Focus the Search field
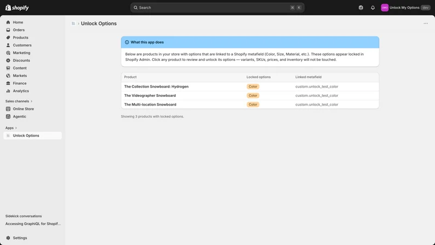 coord(217,8)
